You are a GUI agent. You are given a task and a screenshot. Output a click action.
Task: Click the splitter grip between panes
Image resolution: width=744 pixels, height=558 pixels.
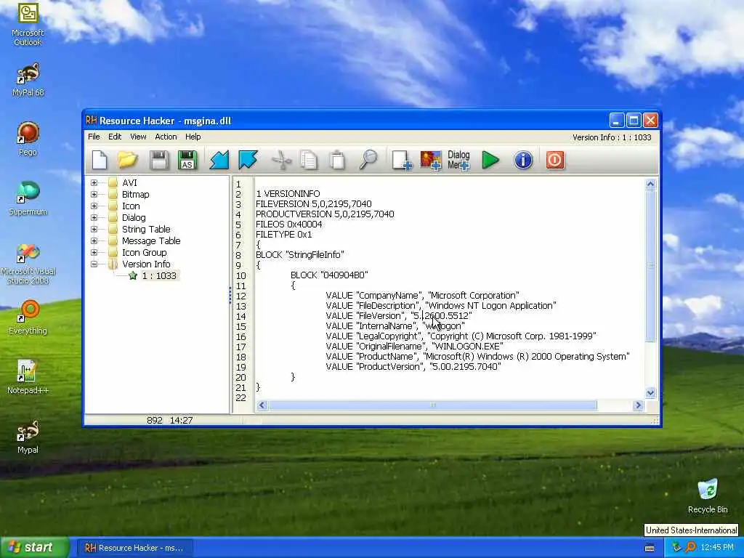230,295
